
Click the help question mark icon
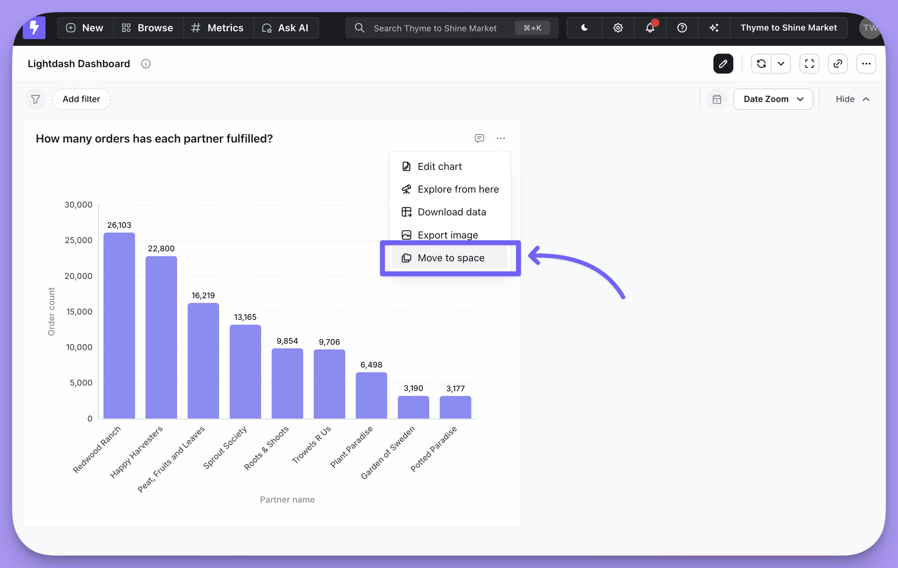[x=682, y=28]
